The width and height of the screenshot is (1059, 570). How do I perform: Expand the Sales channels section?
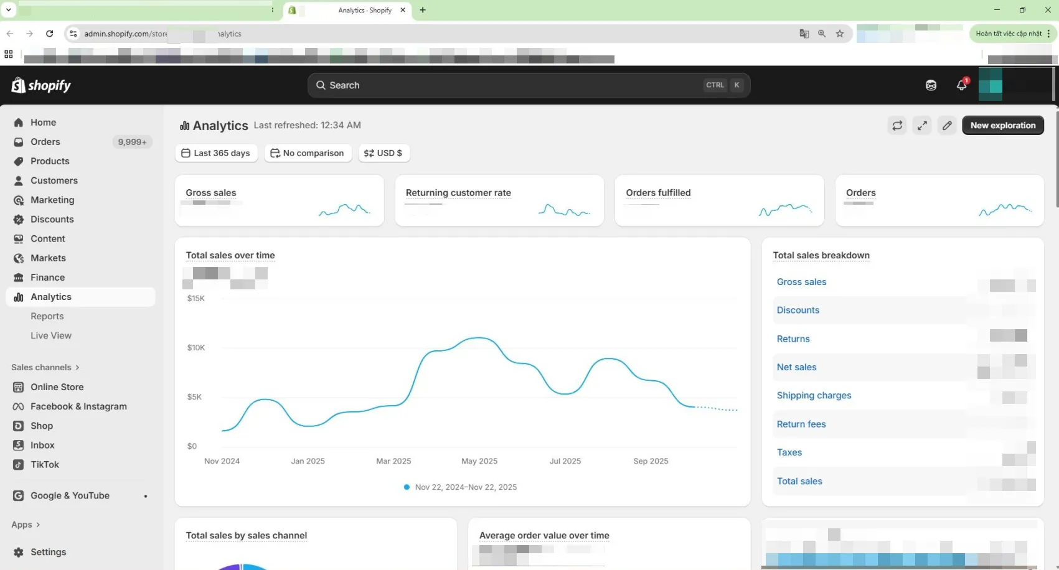coord(45,368)
